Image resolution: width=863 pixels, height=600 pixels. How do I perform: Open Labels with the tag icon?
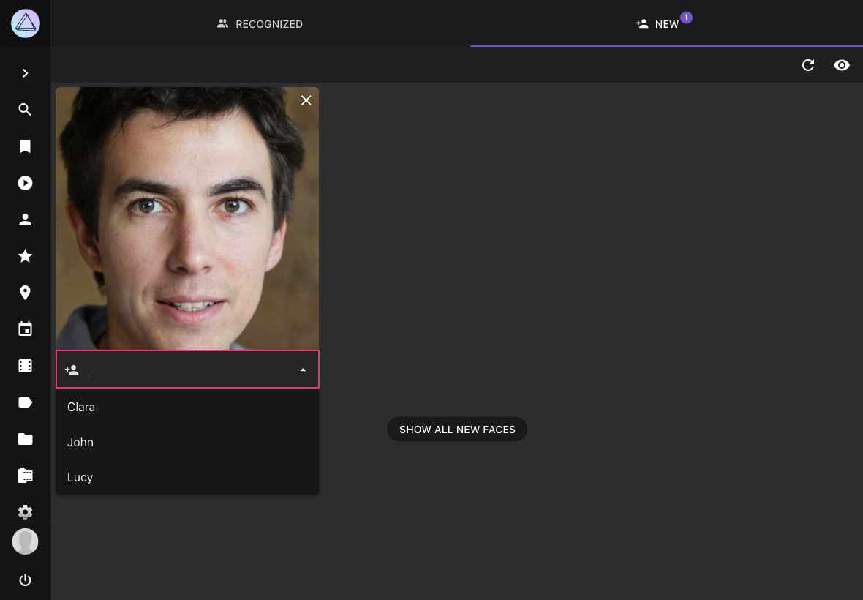(26, 402)
